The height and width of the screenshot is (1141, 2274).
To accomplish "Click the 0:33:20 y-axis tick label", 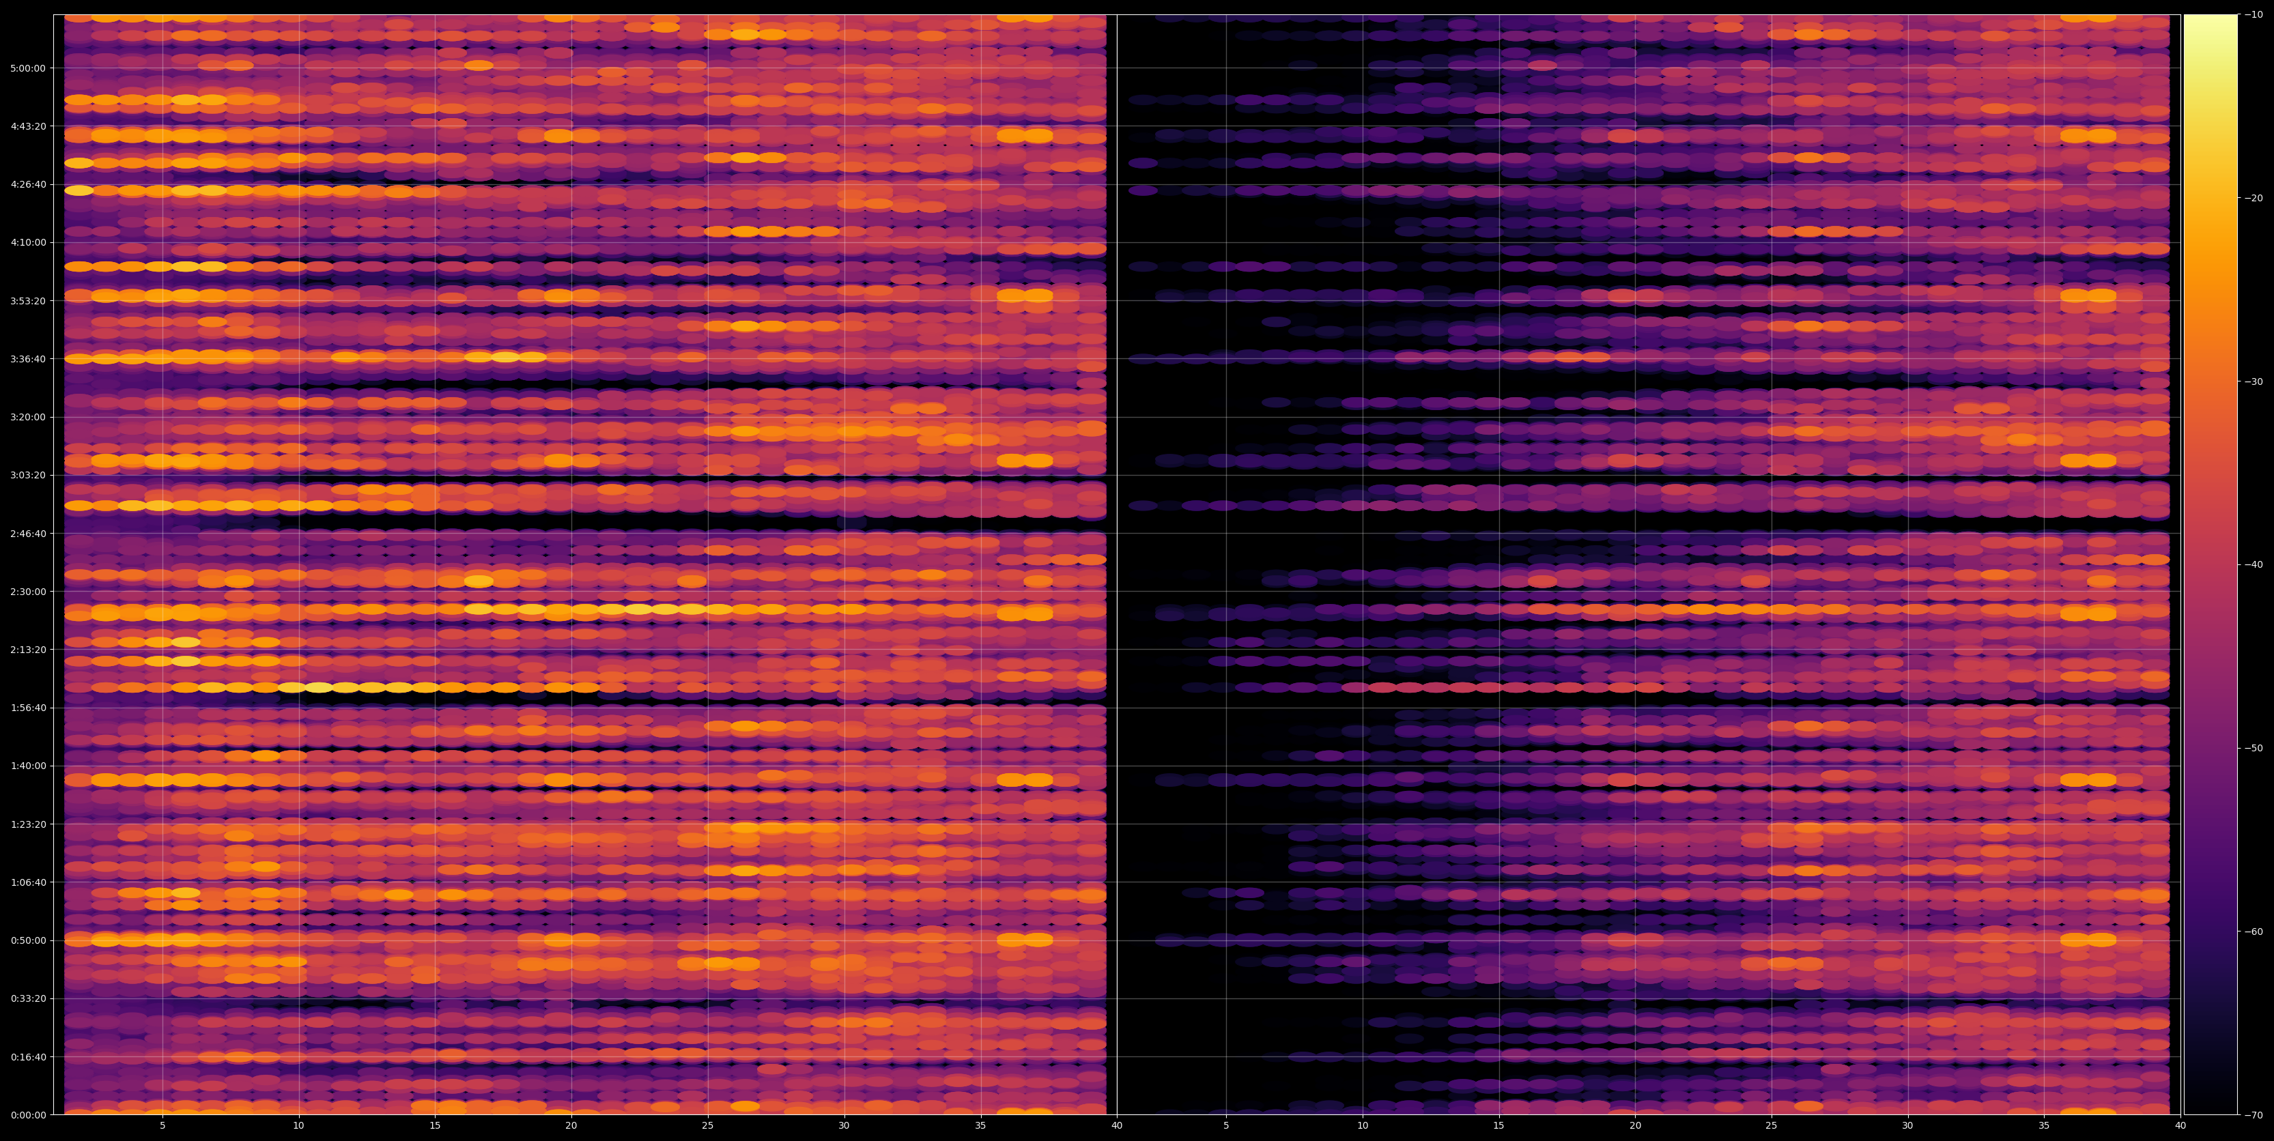I will pyautogui.click(x=27, y=998).
